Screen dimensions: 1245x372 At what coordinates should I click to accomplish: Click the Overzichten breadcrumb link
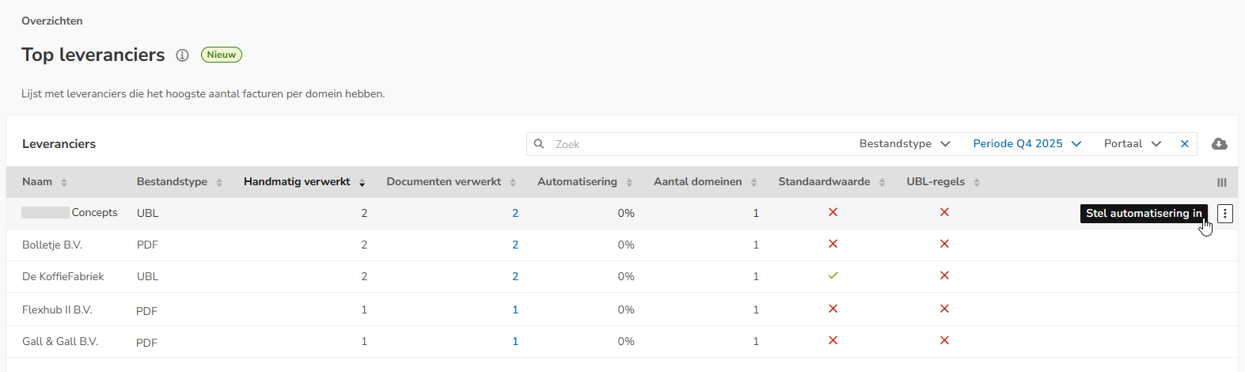(52, 21)
